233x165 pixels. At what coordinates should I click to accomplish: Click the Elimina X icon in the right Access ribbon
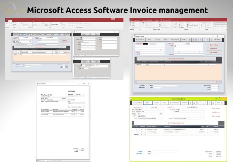coord(179,27)
